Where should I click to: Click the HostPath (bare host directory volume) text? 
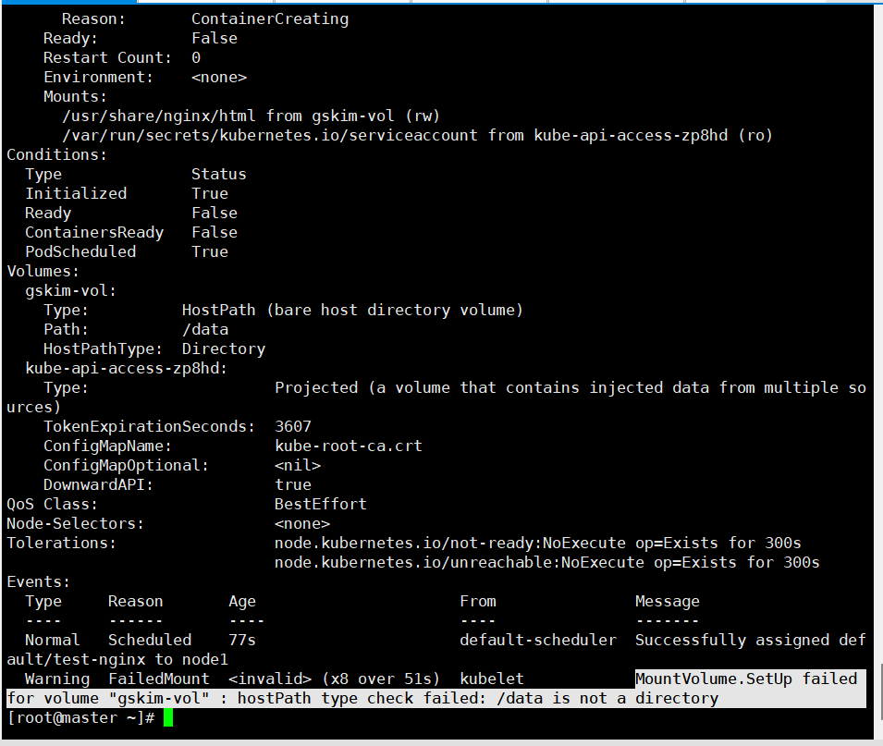pyautogui.click(x=352, y=311)
